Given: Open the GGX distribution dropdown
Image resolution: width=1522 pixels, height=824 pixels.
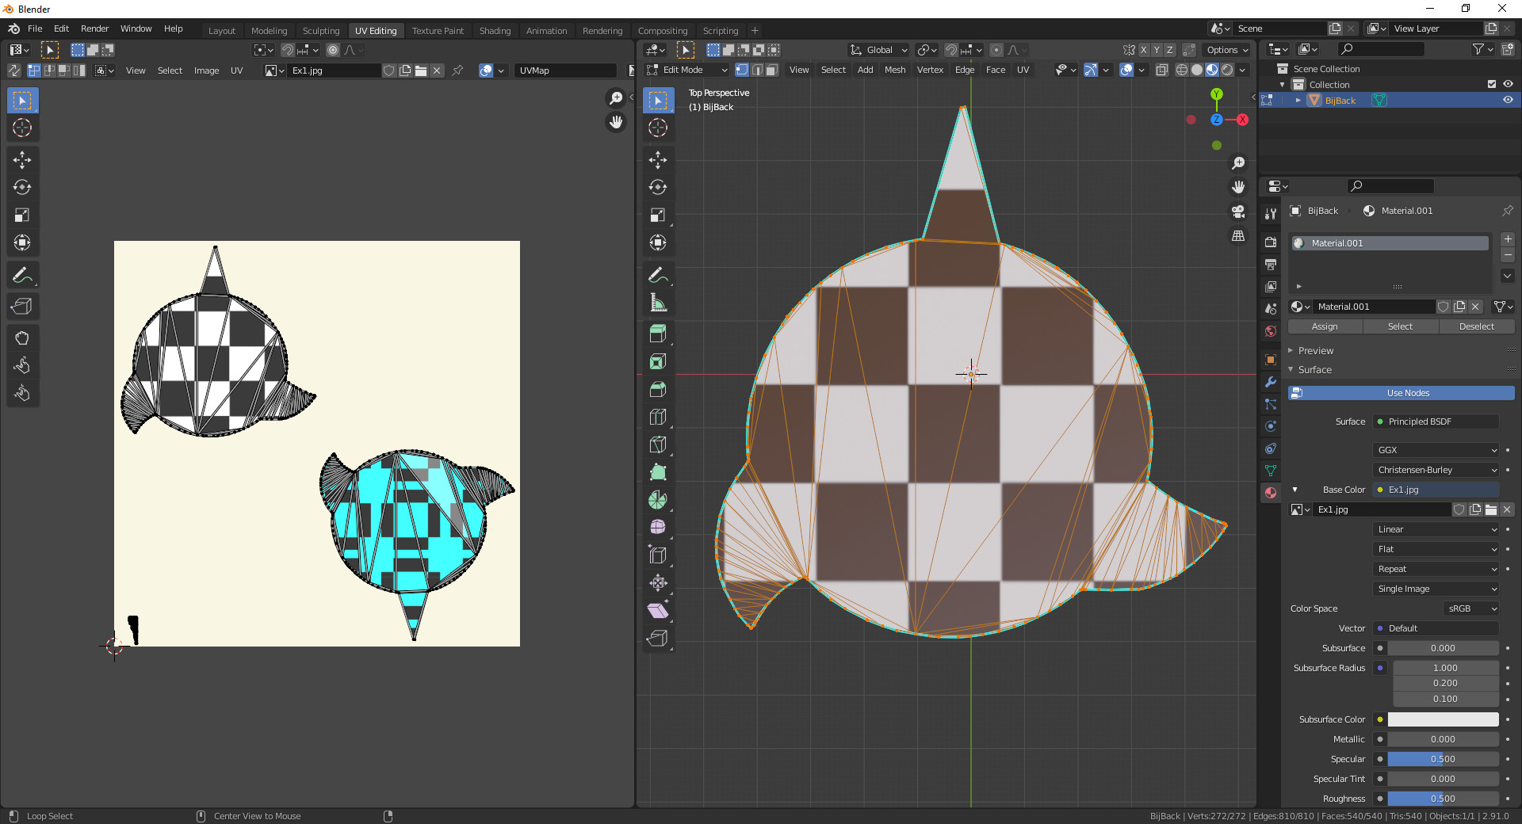Looking at the screenshot, I should click(1436, 450).
